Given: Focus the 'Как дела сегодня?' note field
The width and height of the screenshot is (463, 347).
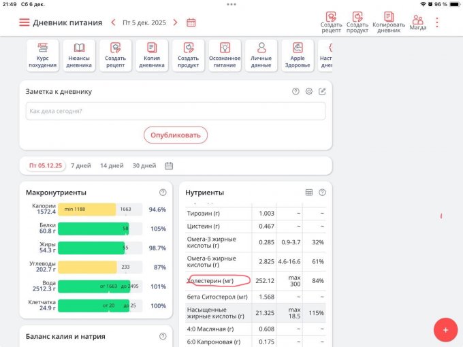Looking at the screenshot, I should coord(176,111).
